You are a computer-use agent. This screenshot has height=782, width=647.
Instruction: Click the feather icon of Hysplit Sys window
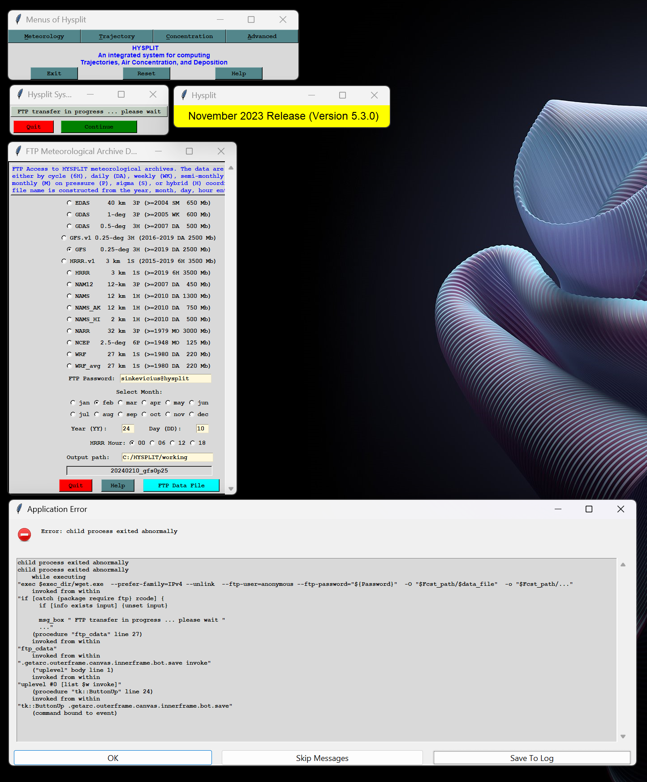[20, 94]
